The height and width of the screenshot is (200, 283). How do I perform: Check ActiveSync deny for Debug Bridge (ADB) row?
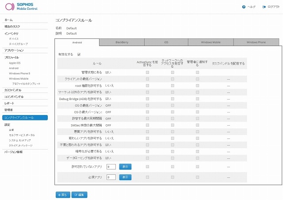tap(147, 99)
